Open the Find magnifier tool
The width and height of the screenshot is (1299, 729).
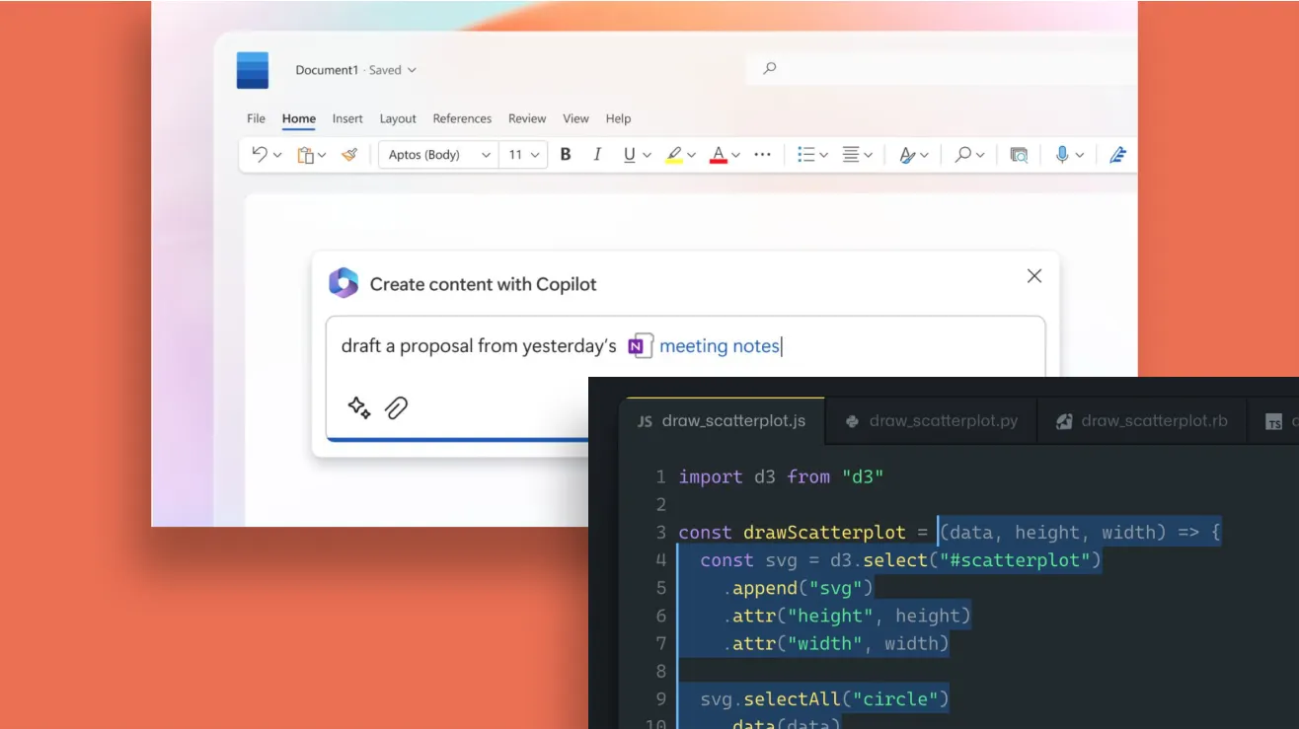pos(962,154)
